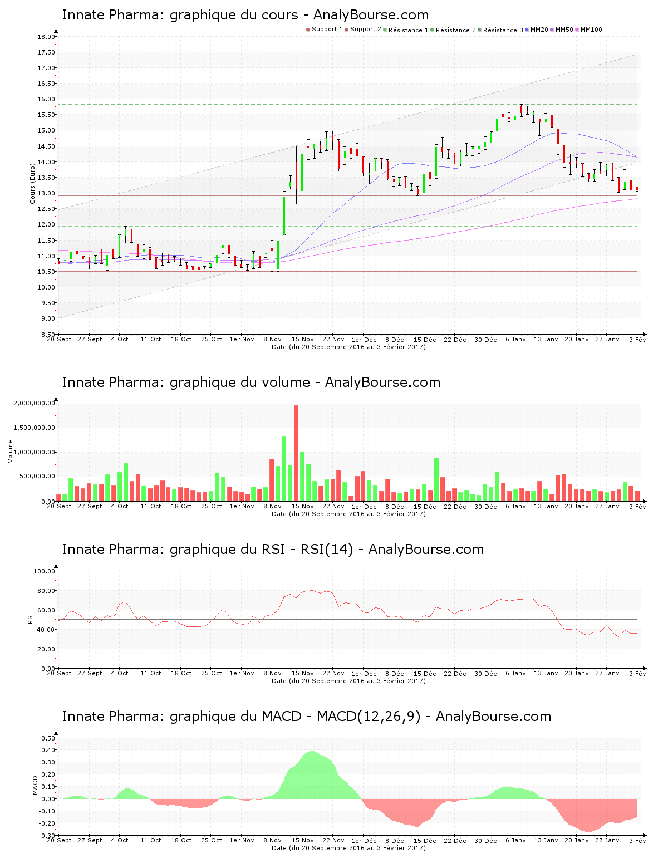This screenshot has height=863, width=668.
Task: Click the tallest red volume bar near 15 Nov
Action: (296, 453)
